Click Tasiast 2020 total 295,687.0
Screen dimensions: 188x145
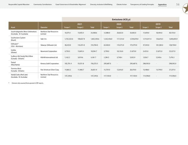coord(133,64)
